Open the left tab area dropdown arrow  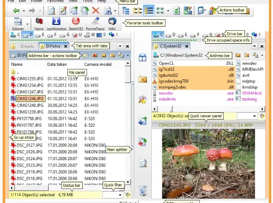point(120,46)
